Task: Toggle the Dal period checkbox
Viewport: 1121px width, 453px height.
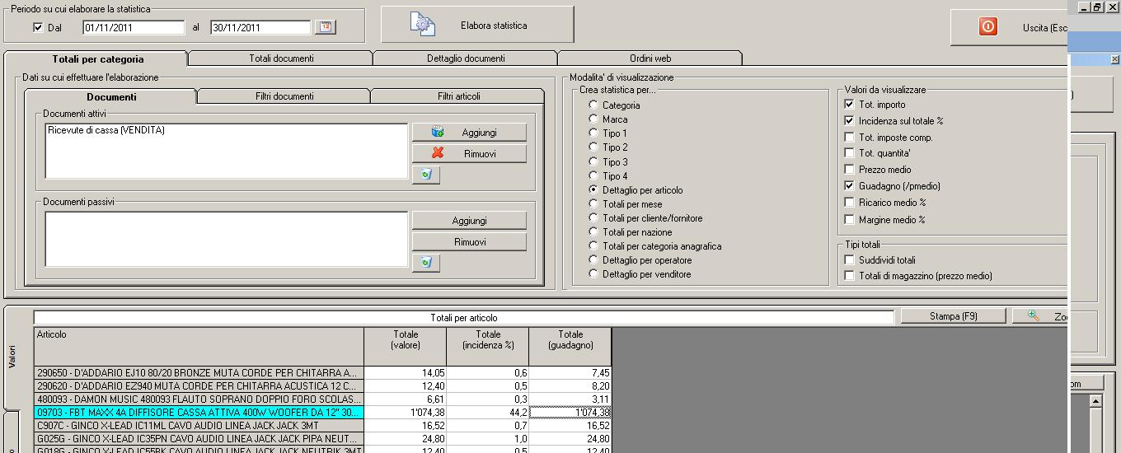Action: [38, 27]
